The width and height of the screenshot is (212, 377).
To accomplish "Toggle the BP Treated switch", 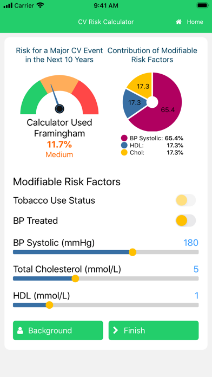I will tap(186, 220).
